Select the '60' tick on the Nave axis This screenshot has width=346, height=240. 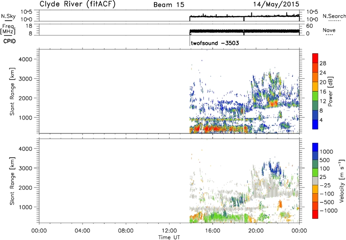point(309,26)
